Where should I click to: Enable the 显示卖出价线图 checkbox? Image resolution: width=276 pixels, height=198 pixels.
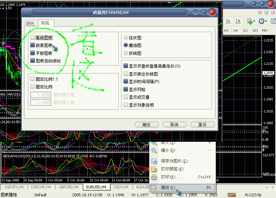tap(126, 73)
